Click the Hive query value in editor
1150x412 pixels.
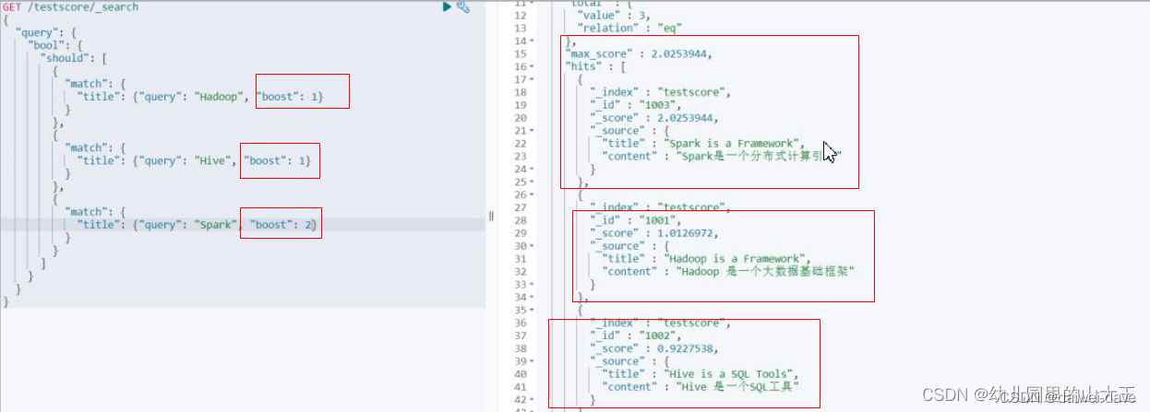(214, 160)
